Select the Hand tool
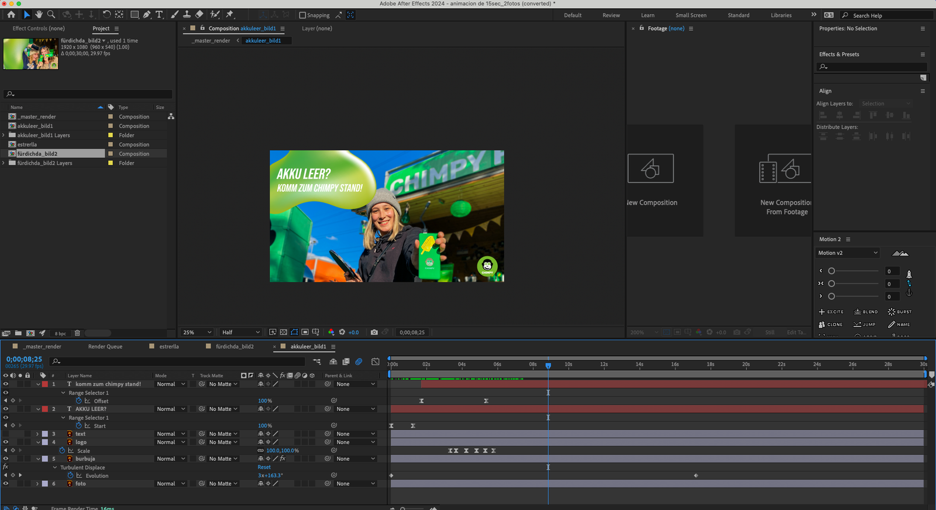Image resolution: width=936 pixels, height=510 pixels. pos(39,15)
